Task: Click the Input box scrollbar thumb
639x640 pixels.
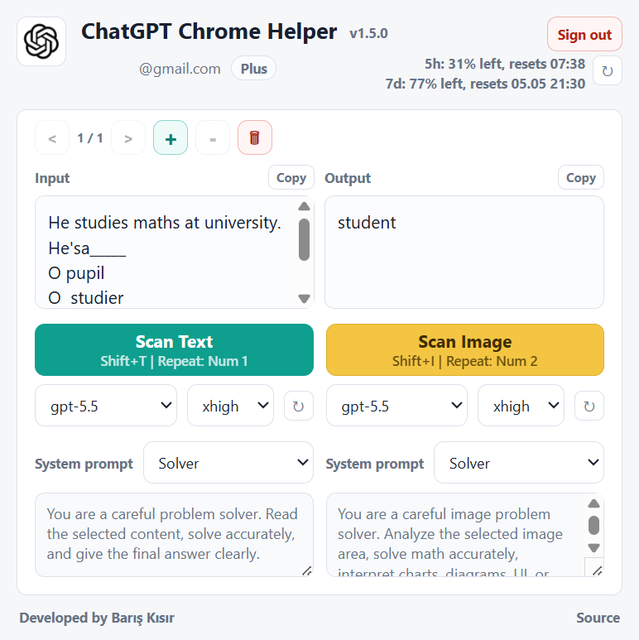Action: 304,239
